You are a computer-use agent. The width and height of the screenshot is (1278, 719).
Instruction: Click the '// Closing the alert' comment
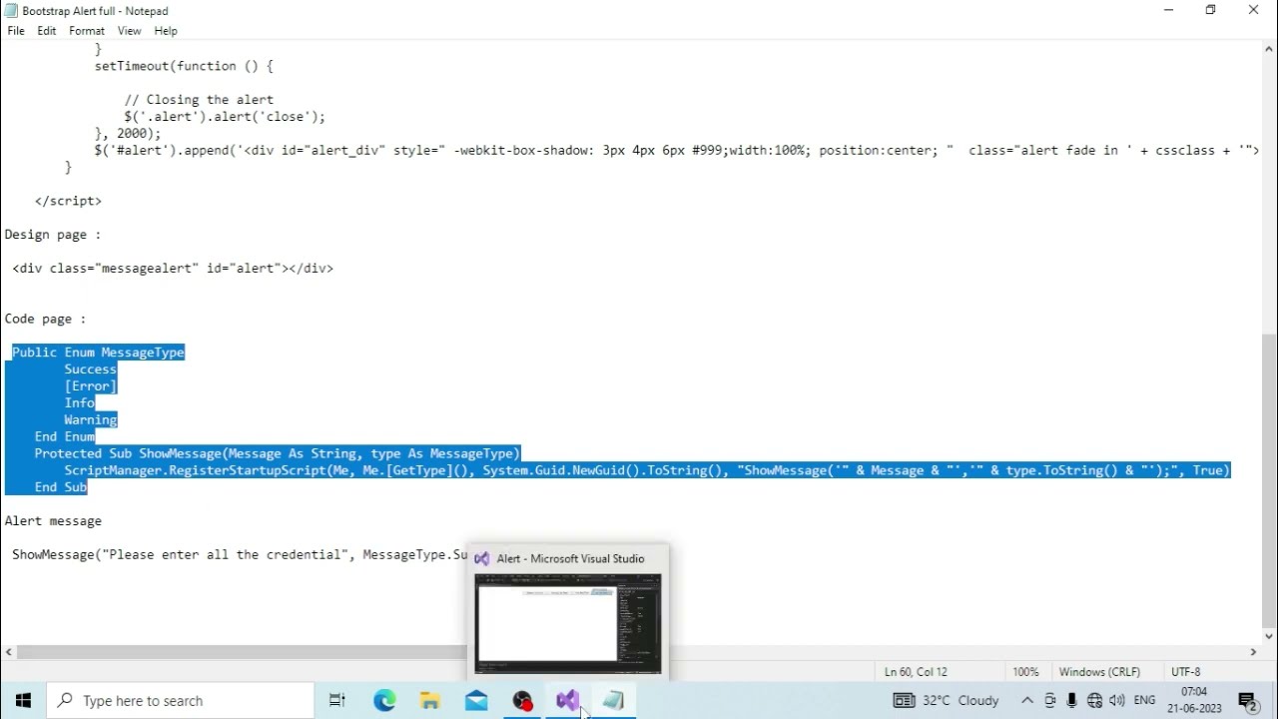point(199,100)
